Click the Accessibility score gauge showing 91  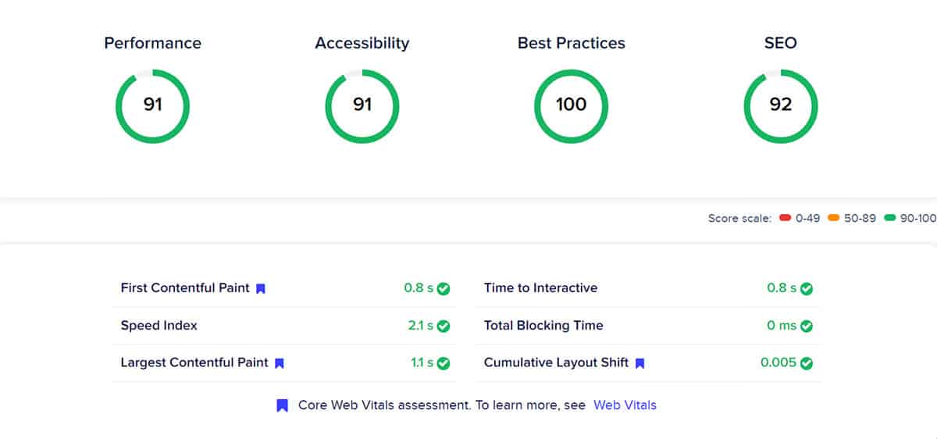pyautogui.click(x=362, y=105)
